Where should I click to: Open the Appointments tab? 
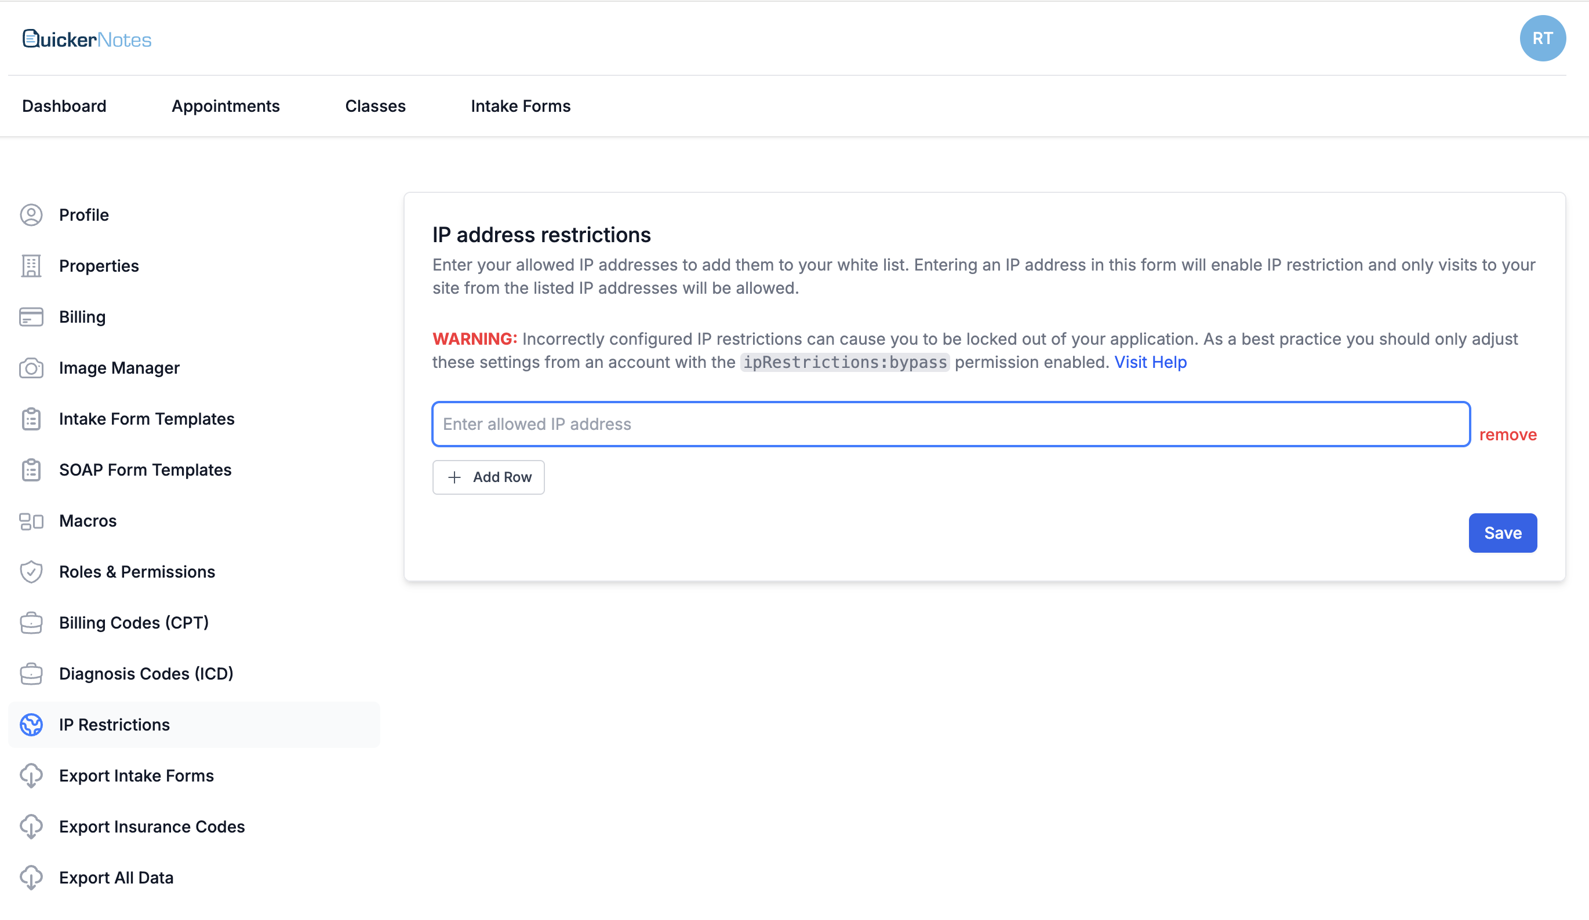[225, 106]
